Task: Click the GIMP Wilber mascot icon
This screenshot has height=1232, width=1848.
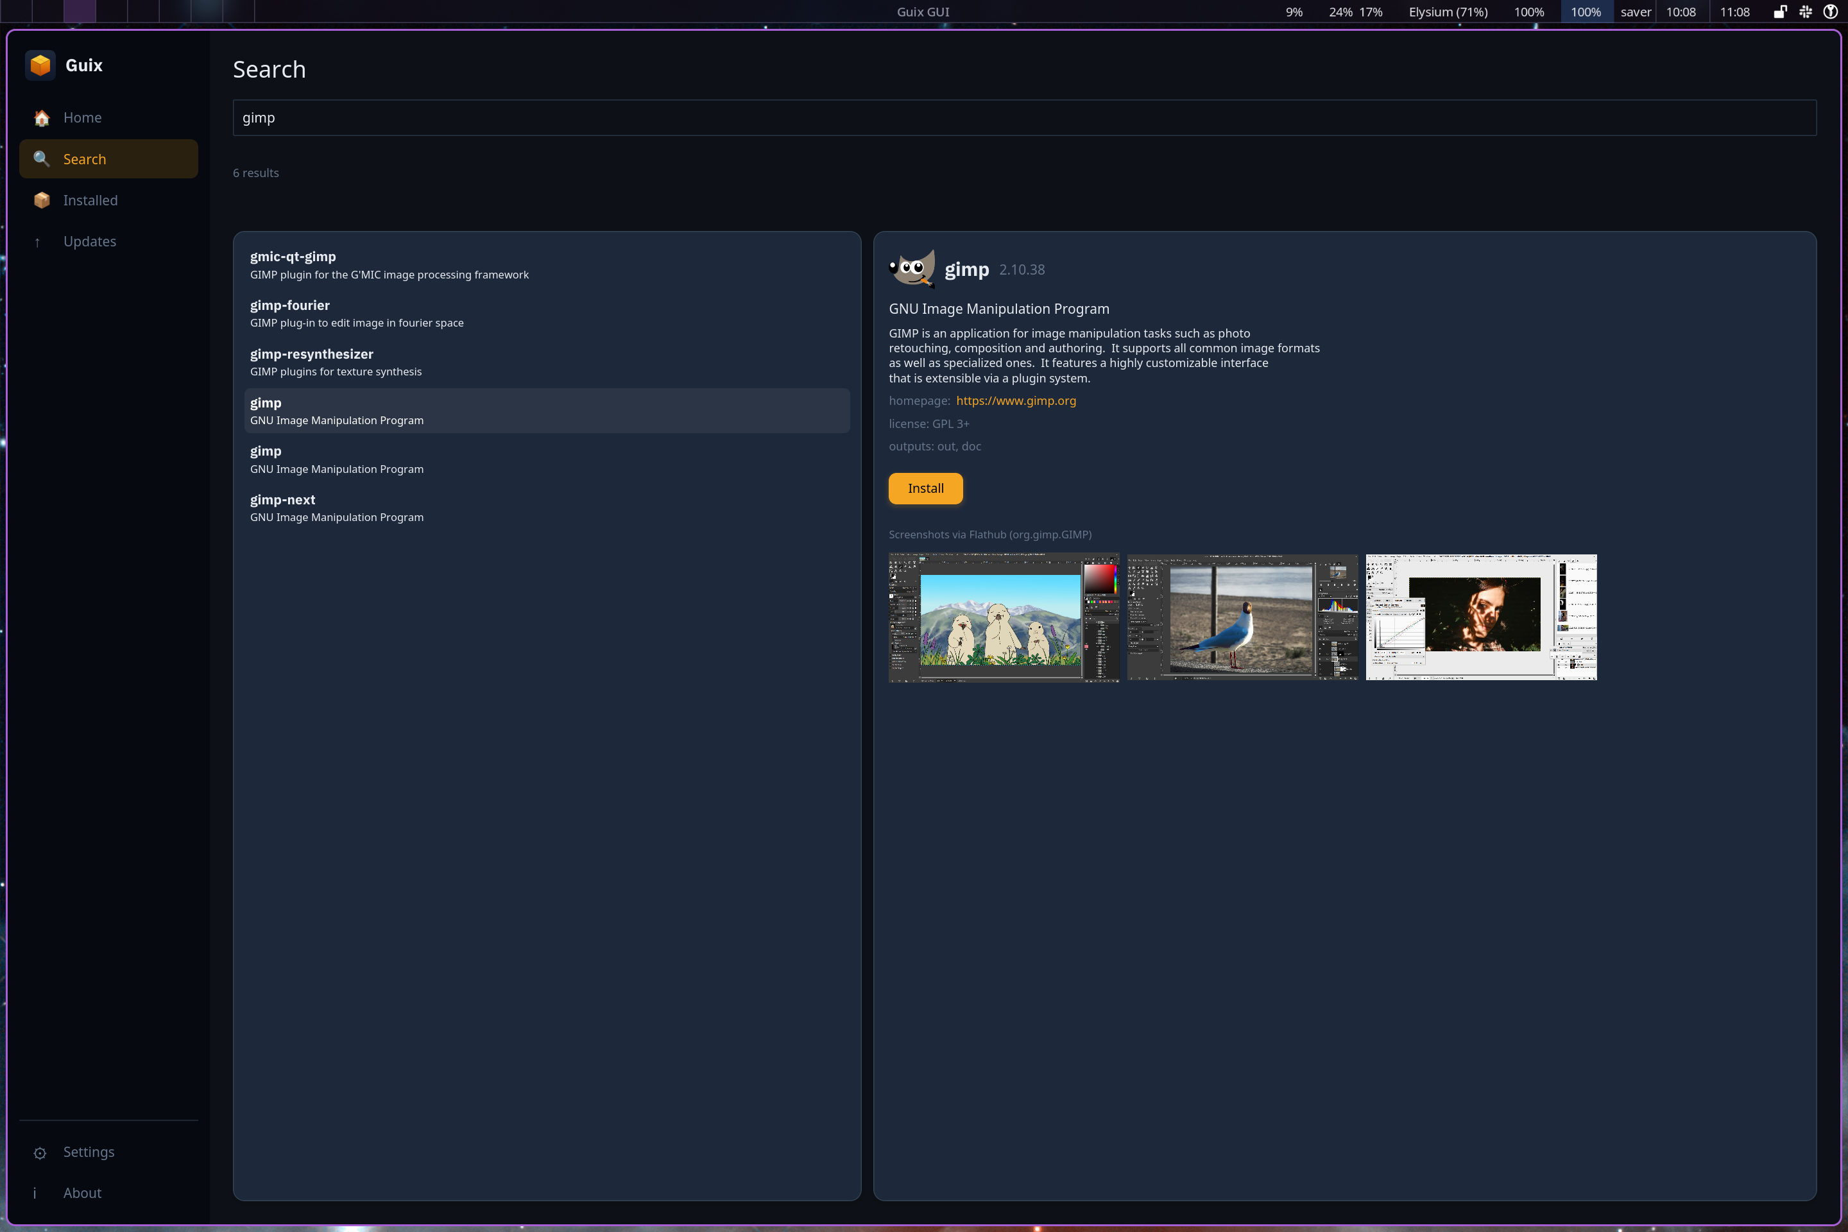Action: tap(912, 269)
